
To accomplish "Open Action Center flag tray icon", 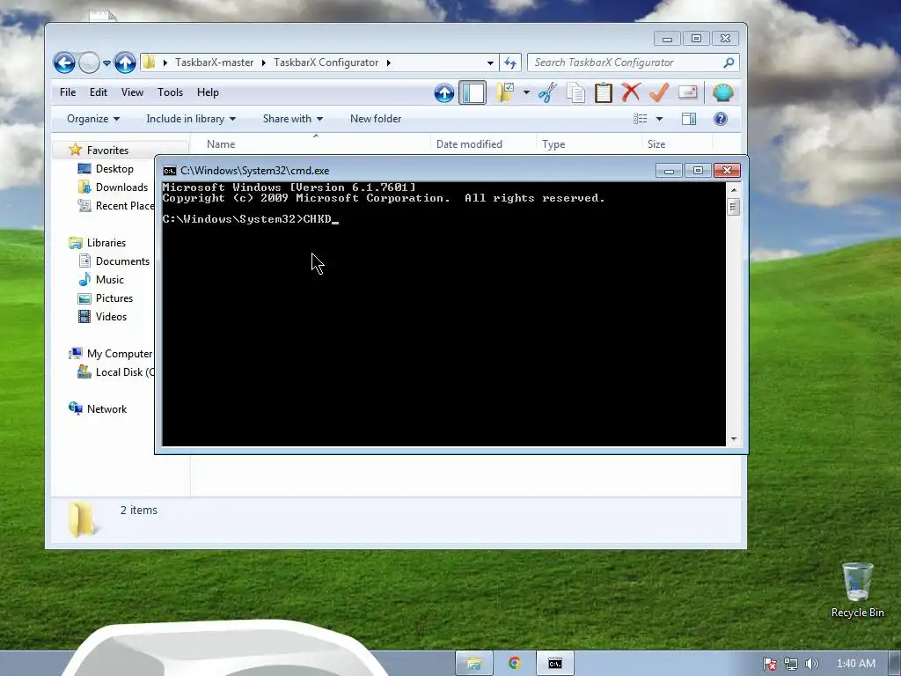I will click(769, 664).
